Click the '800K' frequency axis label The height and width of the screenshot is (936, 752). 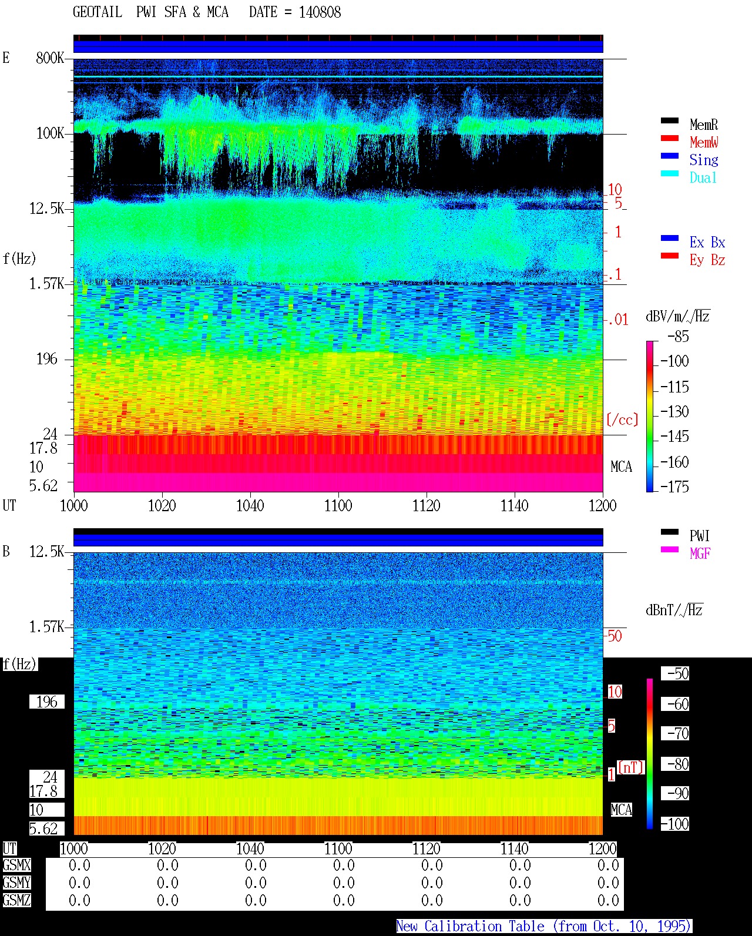coord(50,58)
